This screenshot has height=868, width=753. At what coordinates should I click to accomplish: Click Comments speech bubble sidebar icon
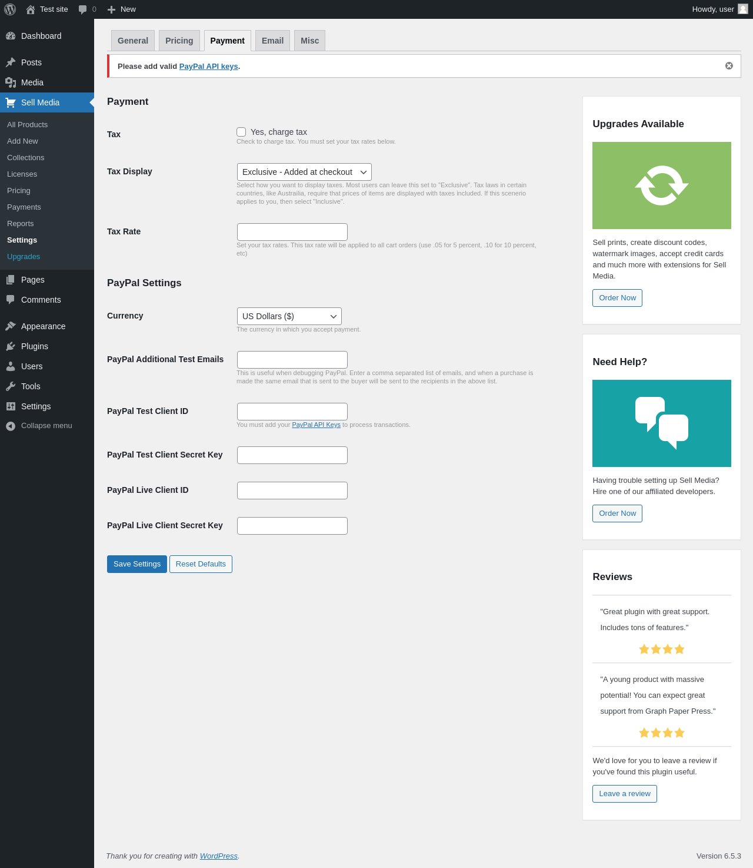coord(11,300)
